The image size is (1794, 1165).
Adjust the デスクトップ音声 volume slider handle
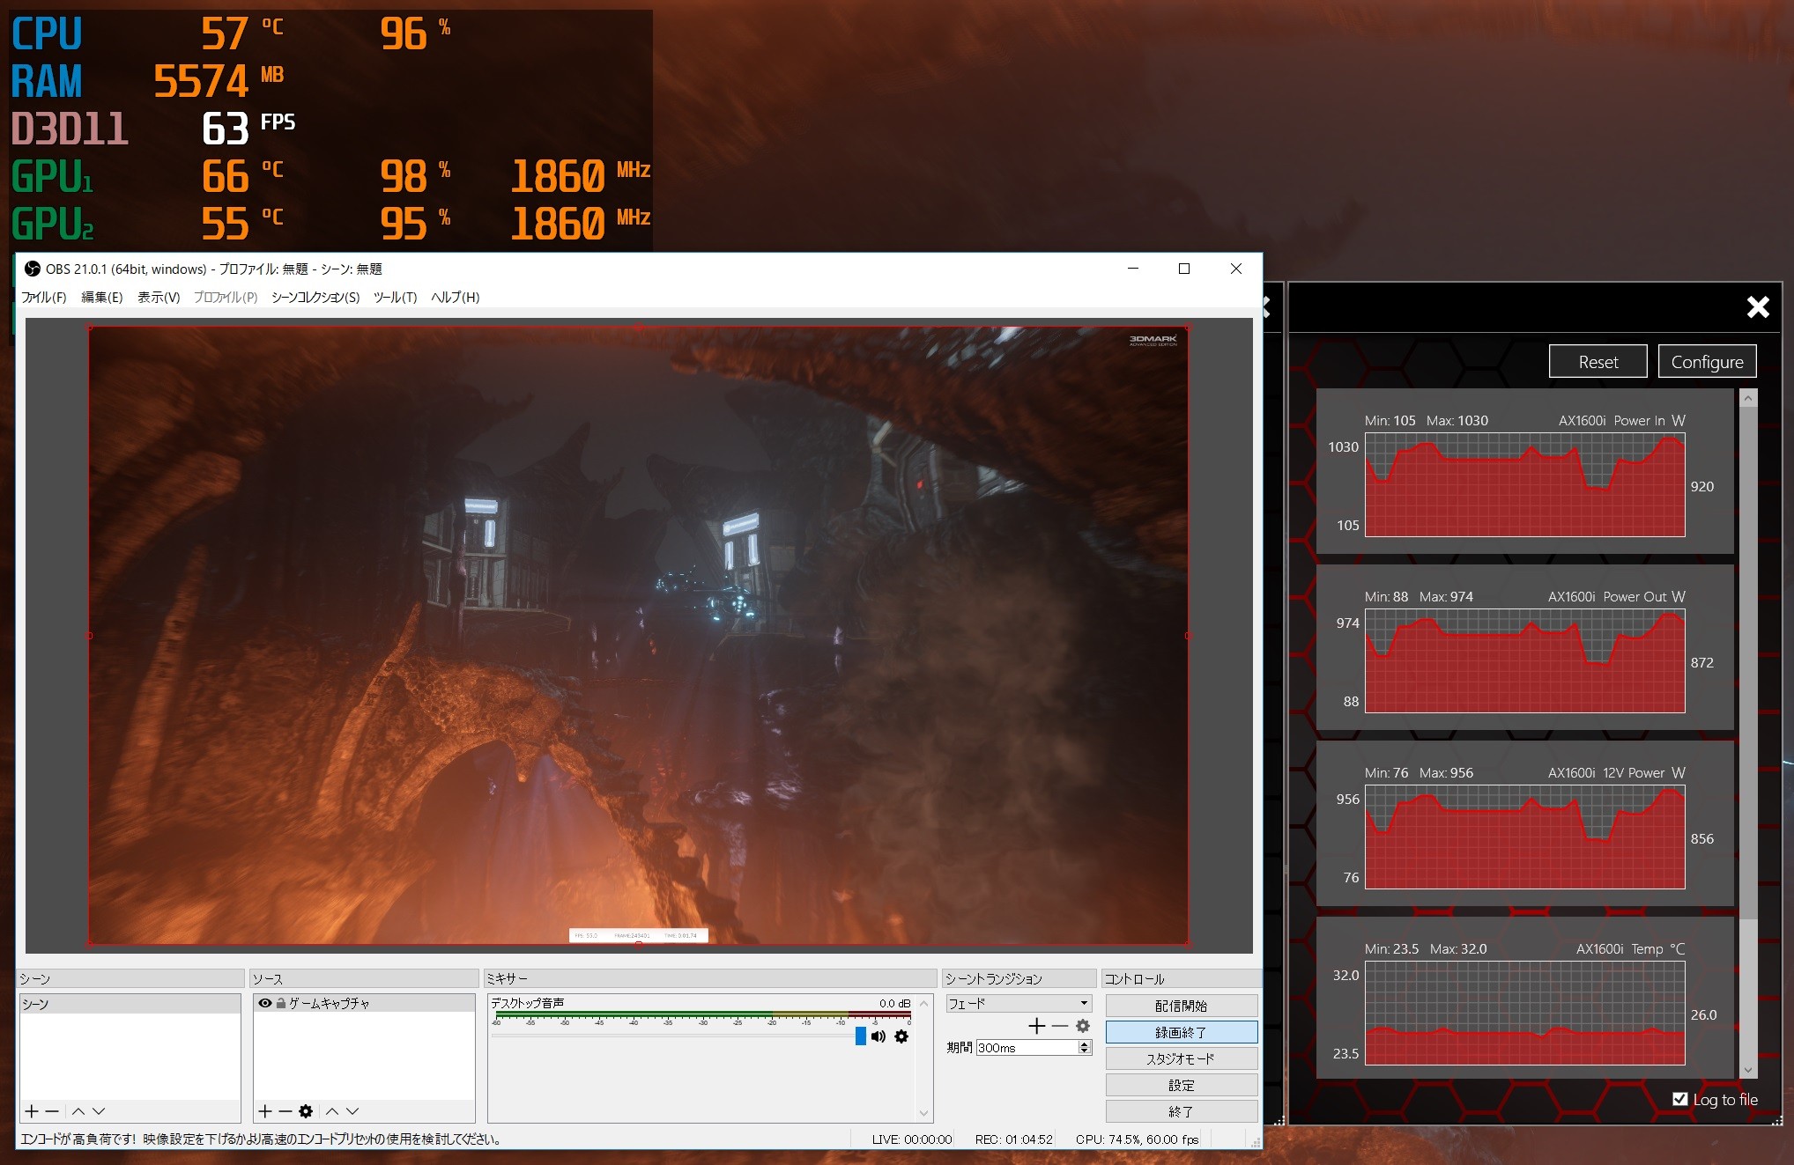coord(861,1036)
